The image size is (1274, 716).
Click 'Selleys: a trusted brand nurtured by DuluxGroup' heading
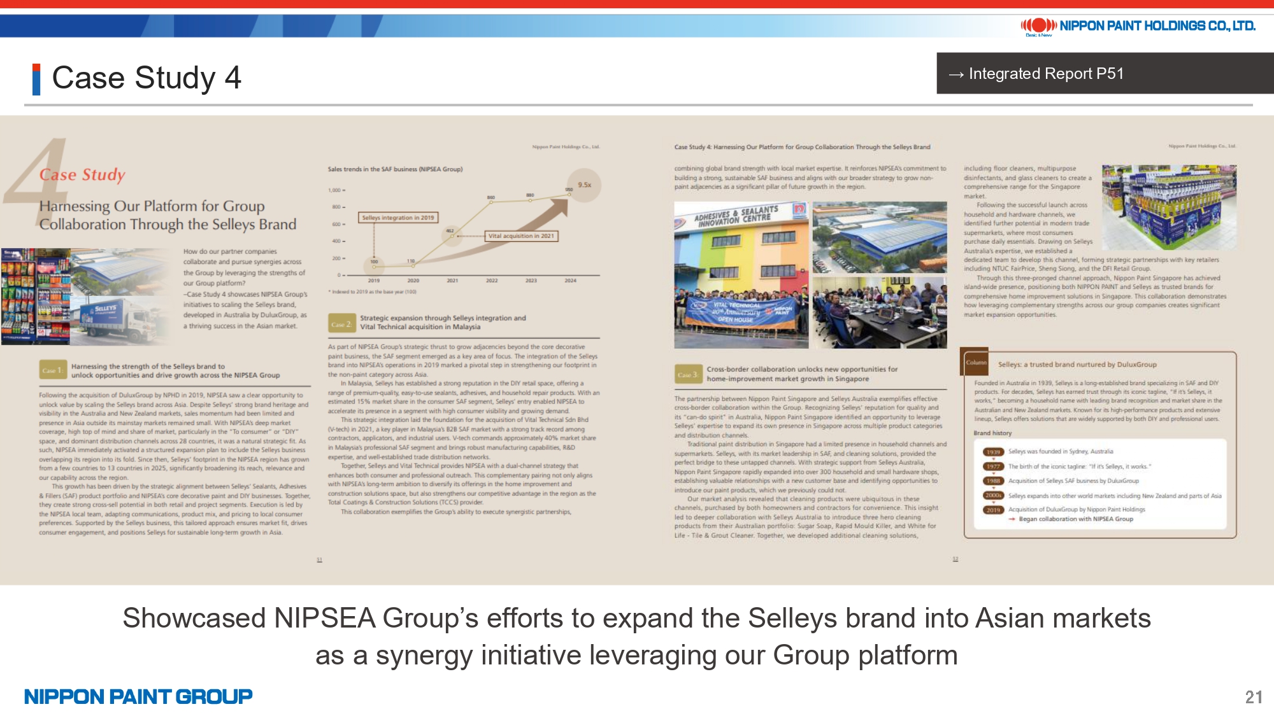1077,364
